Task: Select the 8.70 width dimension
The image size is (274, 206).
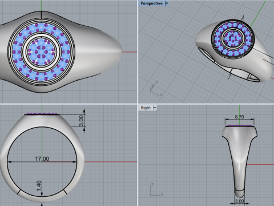Action: 239,117
